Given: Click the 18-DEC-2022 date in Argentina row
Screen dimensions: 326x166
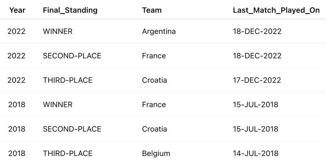Looking at the screenshot, I should point(257,31).
